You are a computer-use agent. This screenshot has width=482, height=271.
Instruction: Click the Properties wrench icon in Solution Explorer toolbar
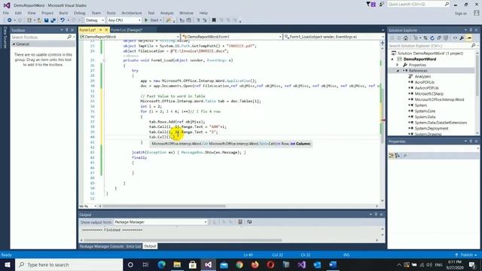click(462, 38)
